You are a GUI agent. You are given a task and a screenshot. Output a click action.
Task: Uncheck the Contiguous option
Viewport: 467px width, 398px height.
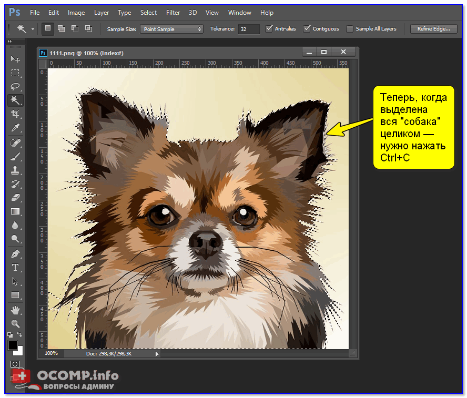point(307,29)
